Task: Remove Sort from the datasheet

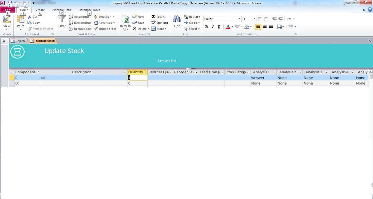Action: coord(80,29)
